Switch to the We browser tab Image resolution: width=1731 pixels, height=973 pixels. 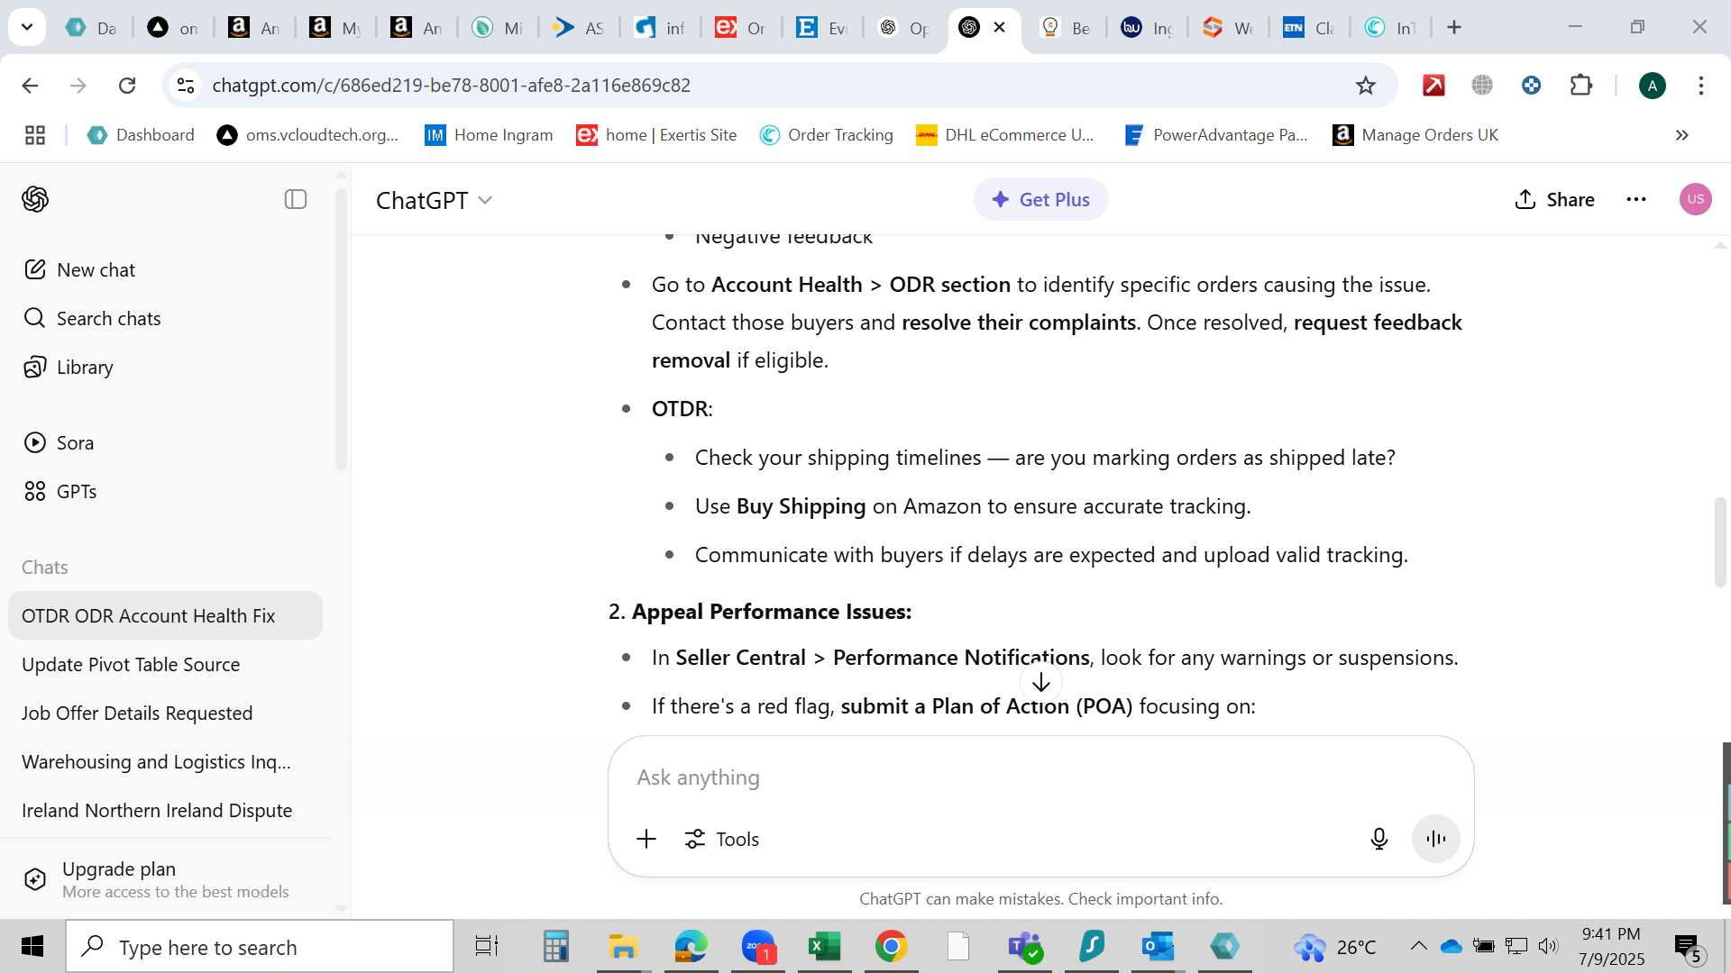coord(1228,28)
